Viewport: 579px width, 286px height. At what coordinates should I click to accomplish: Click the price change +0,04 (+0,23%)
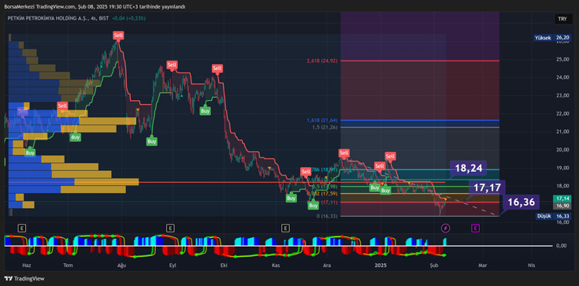coord(129,18)
